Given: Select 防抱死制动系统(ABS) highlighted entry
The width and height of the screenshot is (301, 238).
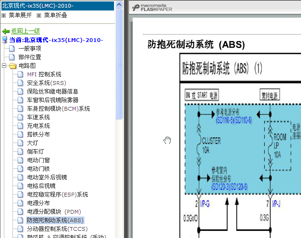Looking at the screenshot, I should tap(55, 220).
